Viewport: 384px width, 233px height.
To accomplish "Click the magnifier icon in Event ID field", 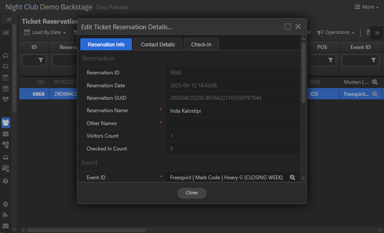I will click(293, 178).
